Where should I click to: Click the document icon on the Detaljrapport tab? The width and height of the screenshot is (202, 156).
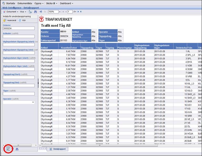pos(51,149)
